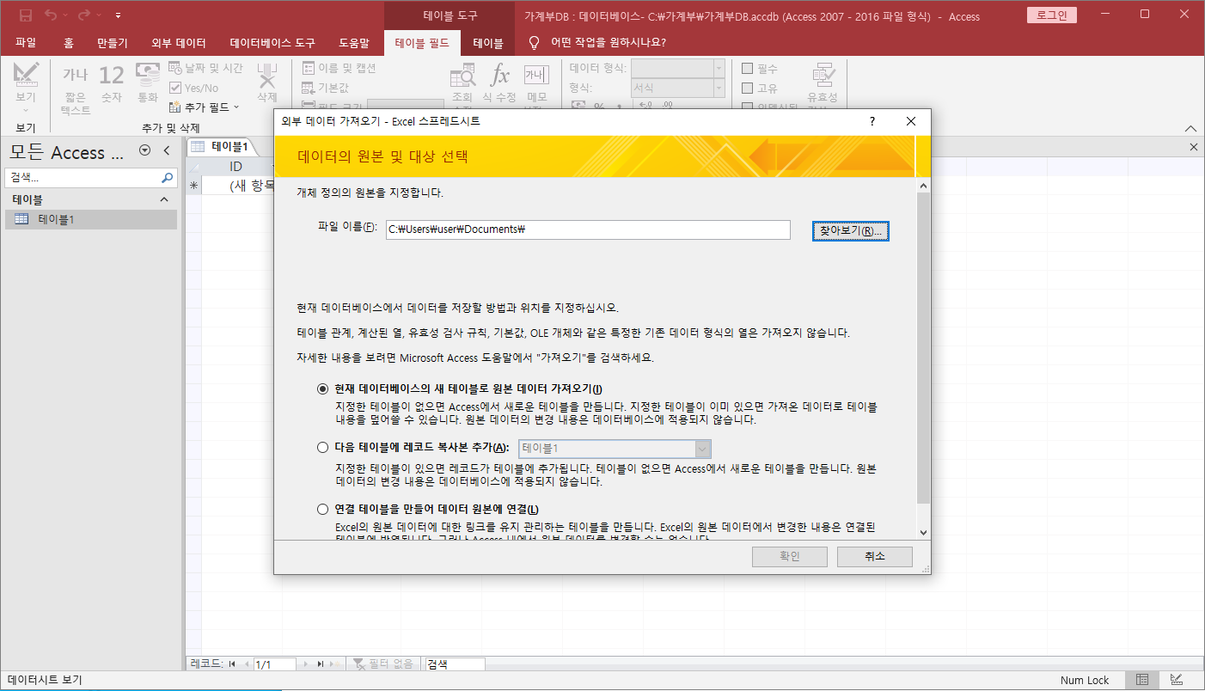Open the Format (형식) dropdown
The width and height of the screenshot is (1205, 691).
click(719, 88)
